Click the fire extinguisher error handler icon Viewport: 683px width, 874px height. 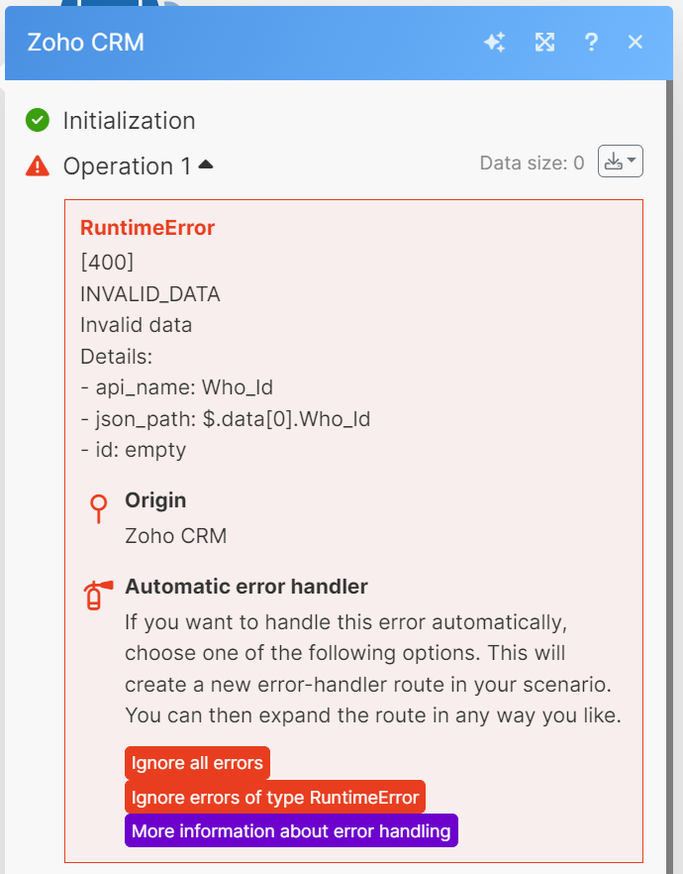94,594
